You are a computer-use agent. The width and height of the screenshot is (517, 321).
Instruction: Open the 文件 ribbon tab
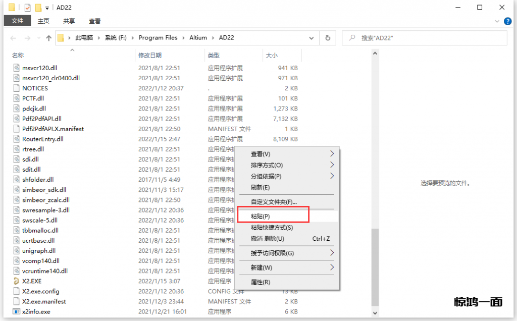point(17,21)
